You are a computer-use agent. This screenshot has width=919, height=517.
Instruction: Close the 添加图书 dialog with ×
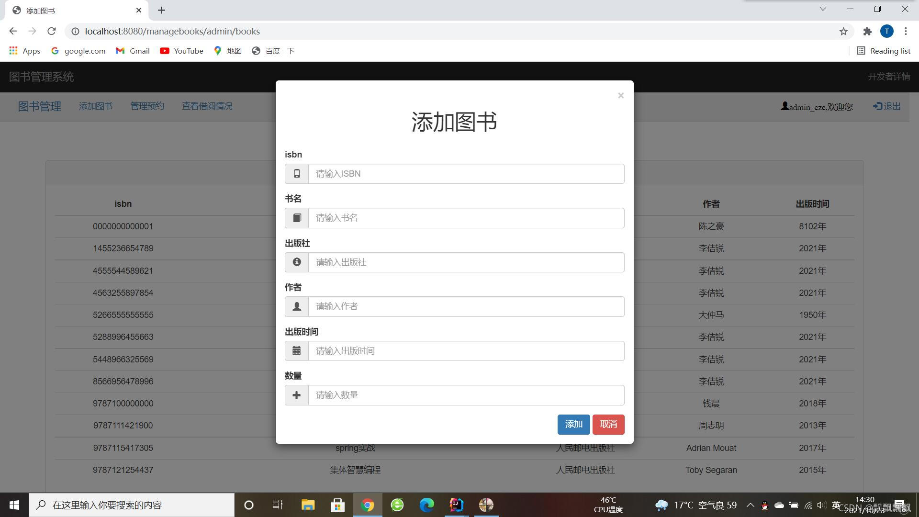coord(621,96)
